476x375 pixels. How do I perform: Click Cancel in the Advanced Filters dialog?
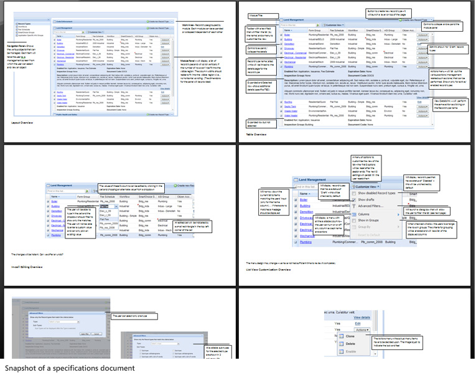pos(96,334)
